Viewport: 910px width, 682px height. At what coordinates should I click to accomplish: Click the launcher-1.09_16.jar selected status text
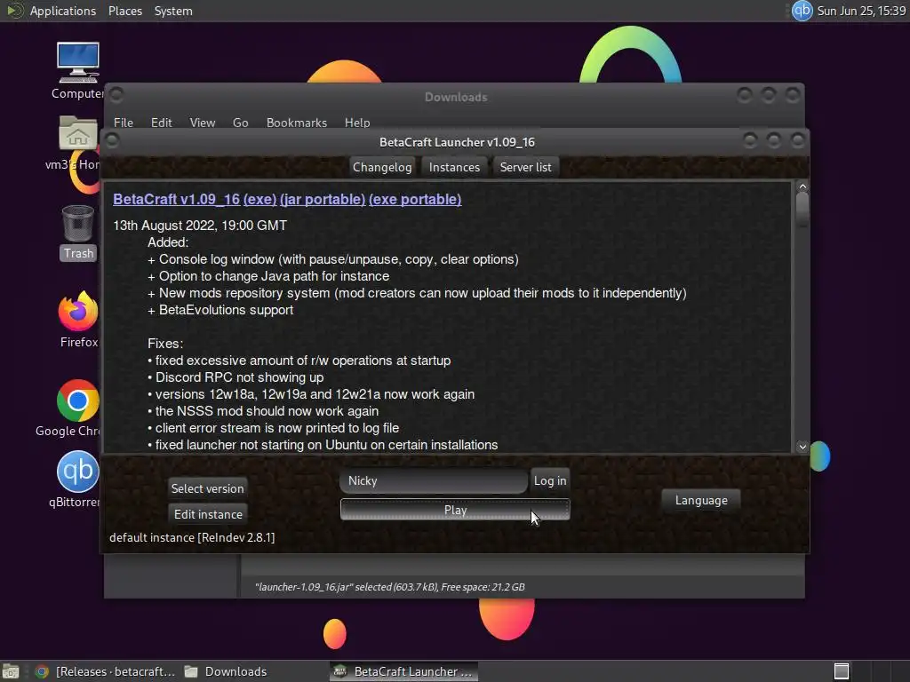[x=389, y=587]
